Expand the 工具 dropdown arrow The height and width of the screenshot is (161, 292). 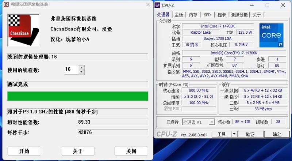[x=234, y=134]
